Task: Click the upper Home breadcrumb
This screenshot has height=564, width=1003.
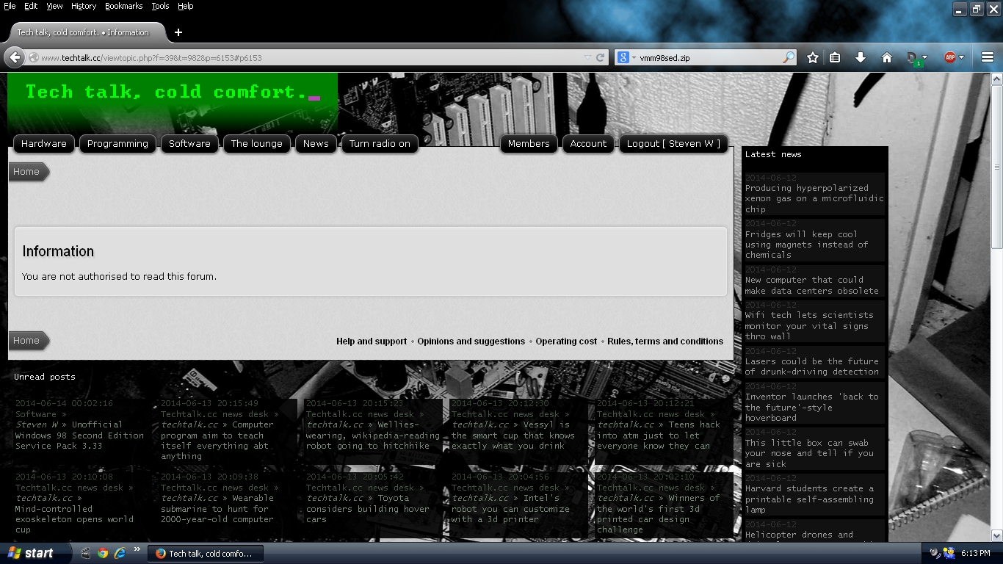Action: click(27, 172)
